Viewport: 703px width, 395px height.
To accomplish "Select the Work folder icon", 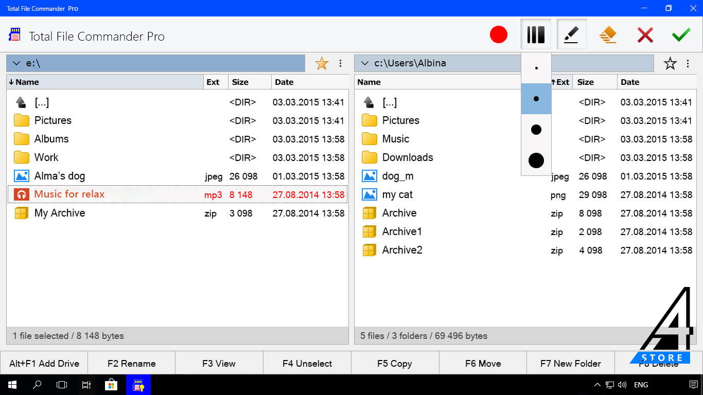I will [21, 157].
